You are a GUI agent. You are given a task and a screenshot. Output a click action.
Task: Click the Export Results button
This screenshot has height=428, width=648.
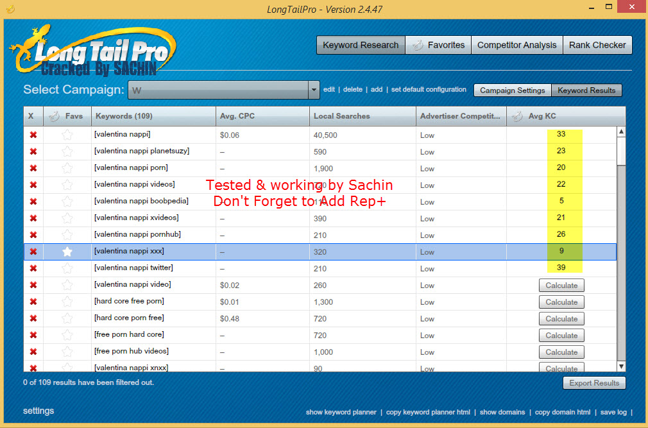click(x=594, y=383)
